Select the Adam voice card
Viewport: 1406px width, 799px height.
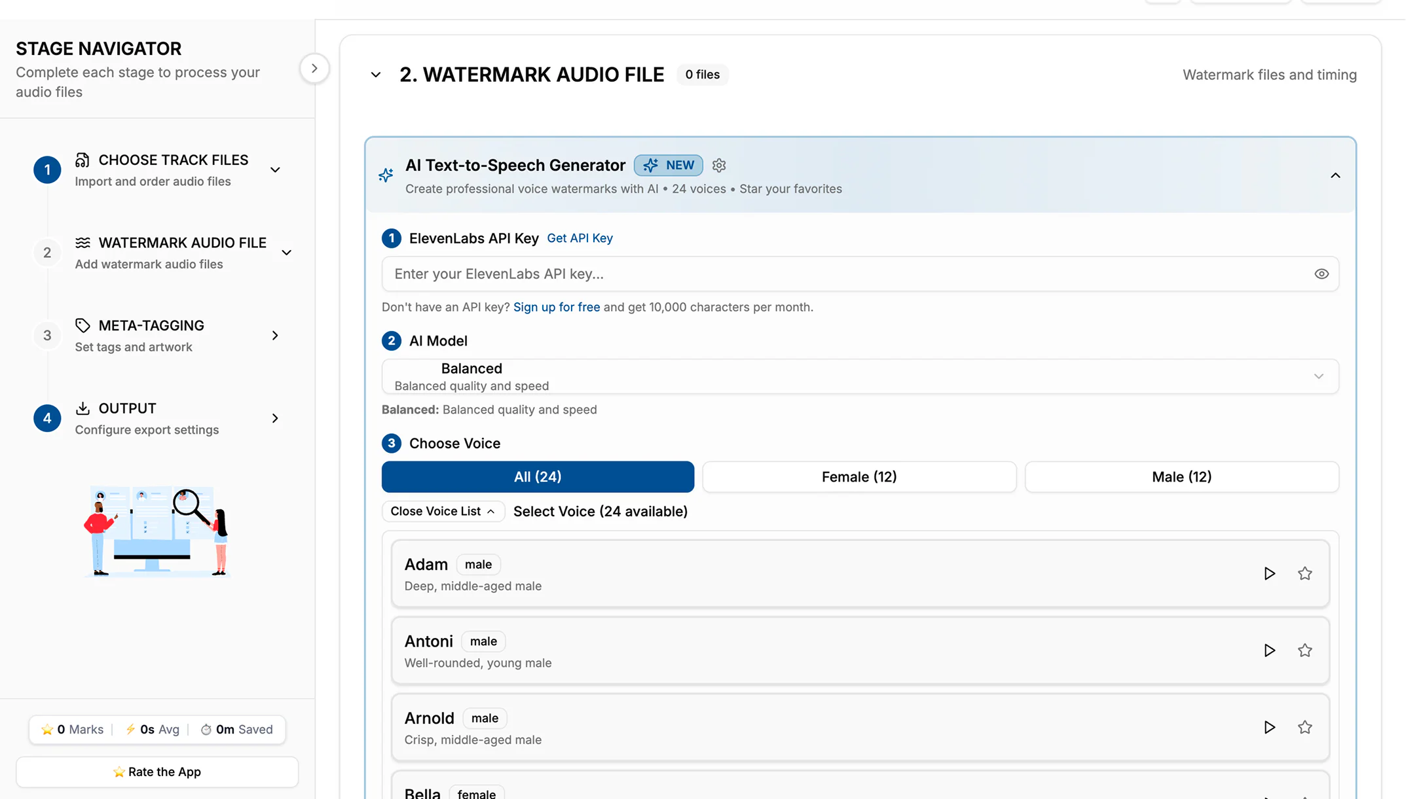860,574
